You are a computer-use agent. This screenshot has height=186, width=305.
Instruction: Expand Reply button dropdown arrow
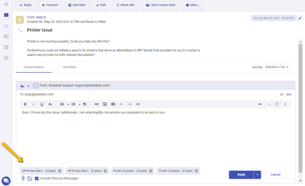pyautogui.click(x=257, y=174)
